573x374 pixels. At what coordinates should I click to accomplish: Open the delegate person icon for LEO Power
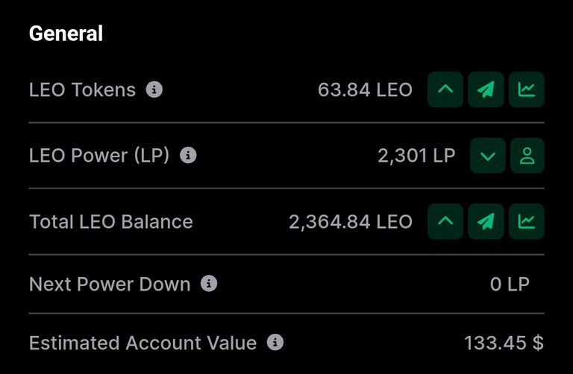point(527,156)
